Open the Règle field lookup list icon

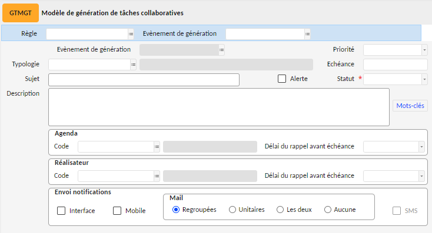[131, 34]
